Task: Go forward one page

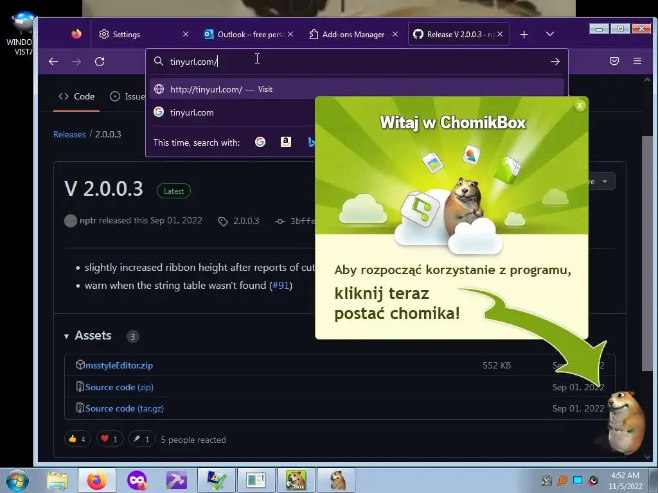Action: pos(76,62)
